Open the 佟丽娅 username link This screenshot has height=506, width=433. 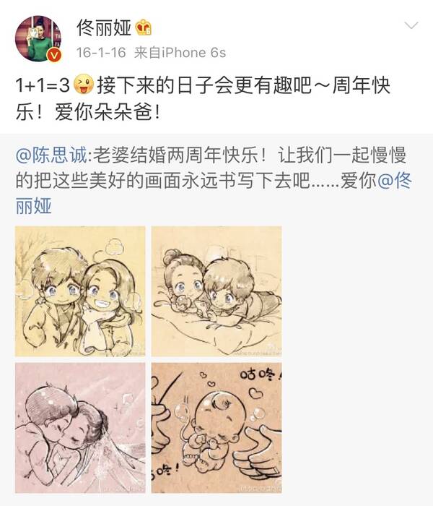tap(104, 27)
